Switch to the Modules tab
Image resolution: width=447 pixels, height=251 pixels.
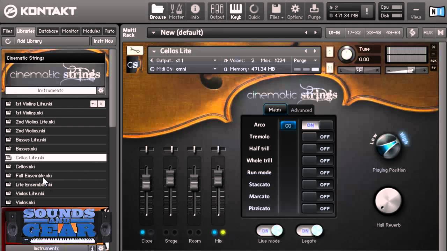[91, 31]
